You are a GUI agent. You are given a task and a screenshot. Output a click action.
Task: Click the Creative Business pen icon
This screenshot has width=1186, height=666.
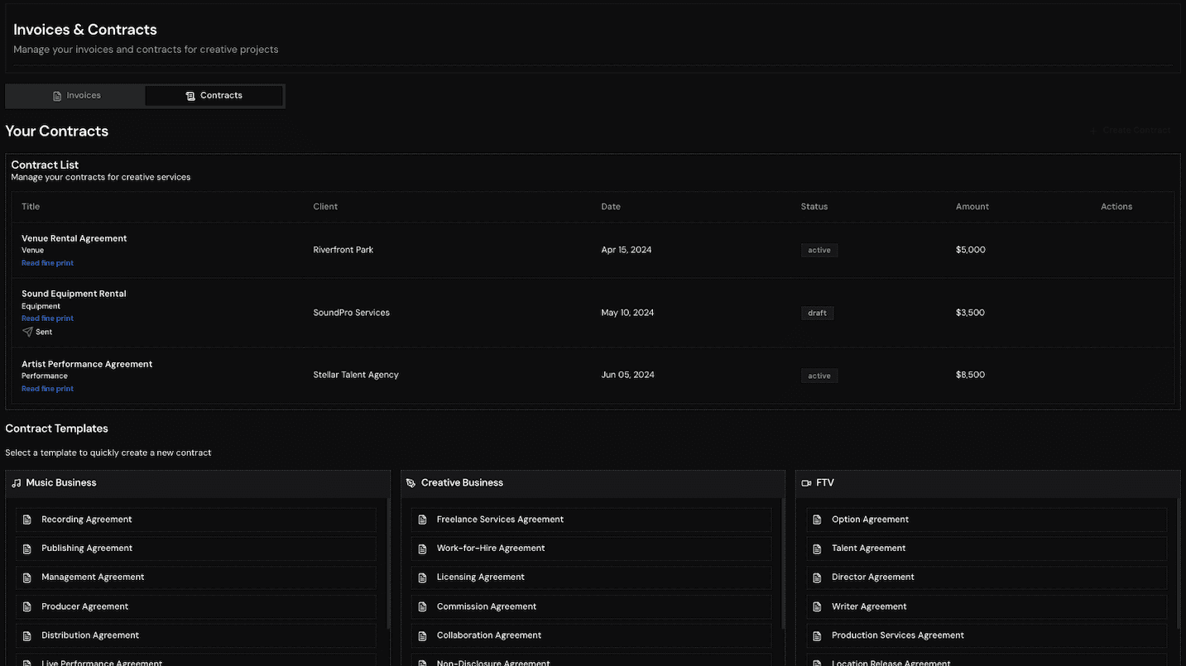pos(411,483)
